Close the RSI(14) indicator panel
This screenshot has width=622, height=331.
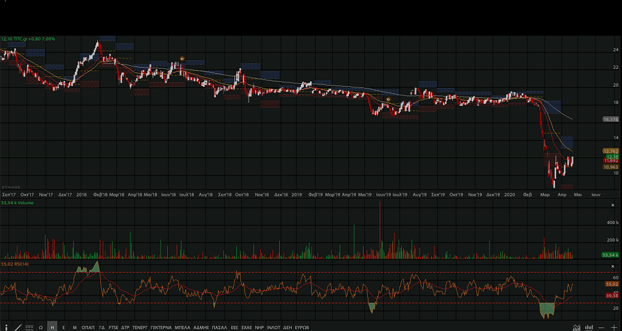(x=612, y=266)
